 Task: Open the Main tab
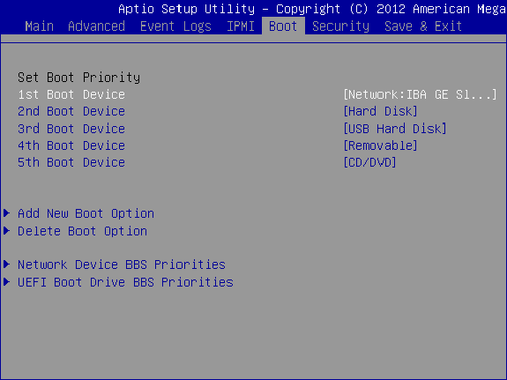pyautogui.click(x=39, y=26)
